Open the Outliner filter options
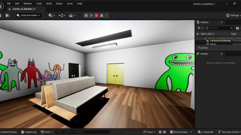Screen dimensions: 241x135 (200, 28)
